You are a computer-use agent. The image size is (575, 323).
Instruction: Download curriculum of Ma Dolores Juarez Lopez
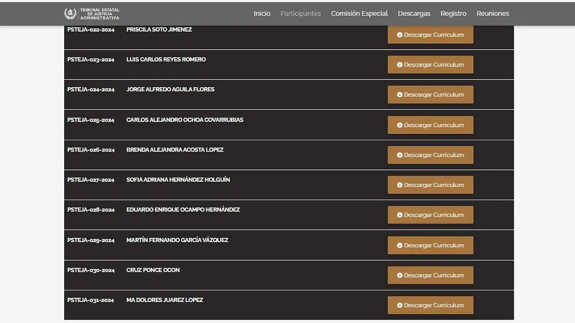[x=430, y=305]
